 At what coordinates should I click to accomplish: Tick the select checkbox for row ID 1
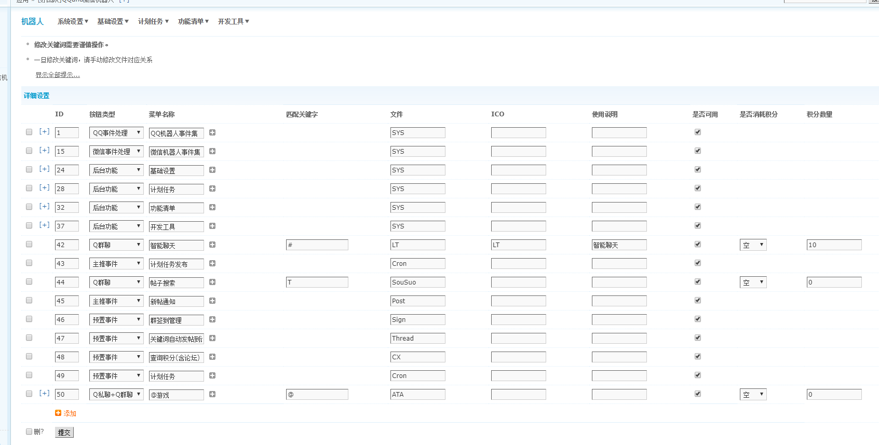click(x=29, y=132)
